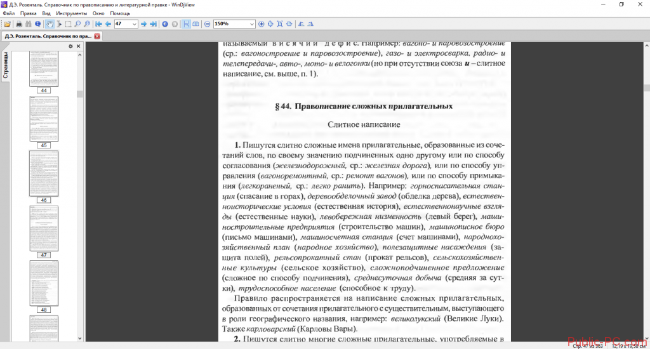This screenshot has width=650, height=349.
Task: Toggle continuous page layout mode
Action: point(186,24)
